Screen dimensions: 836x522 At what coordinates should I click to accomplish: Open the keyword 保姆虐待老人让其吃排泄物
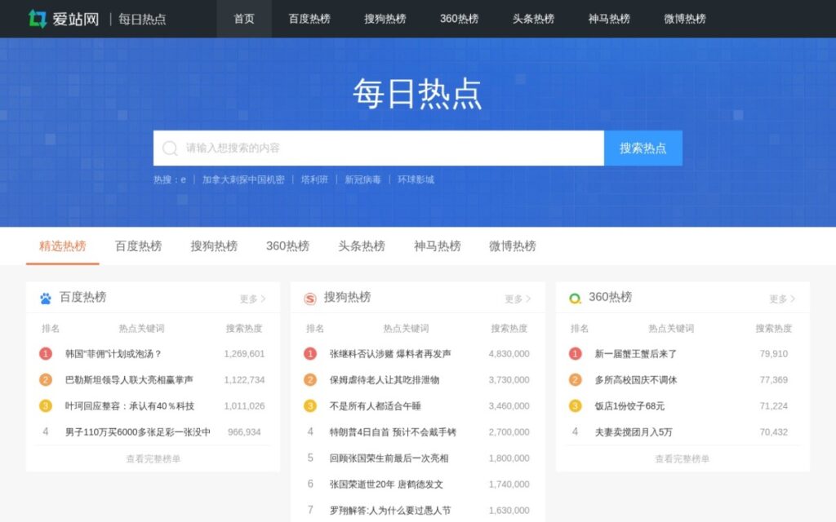coord(385,380)
